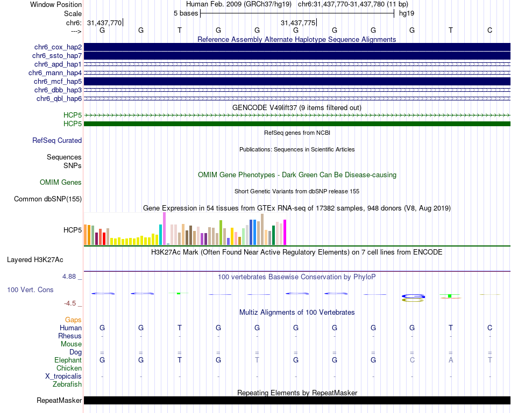Click the Common dbSNP(155) label

(x=48, y=199)
